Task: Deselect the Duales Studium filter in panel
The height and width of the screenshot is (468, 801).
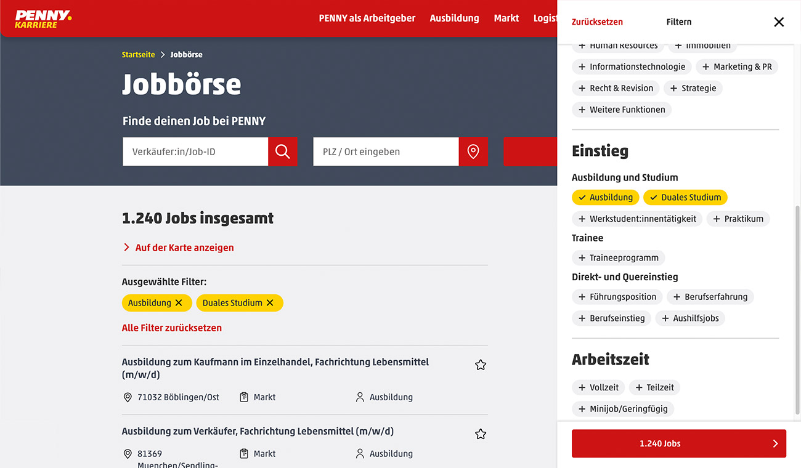Action: tap(685, 198)
